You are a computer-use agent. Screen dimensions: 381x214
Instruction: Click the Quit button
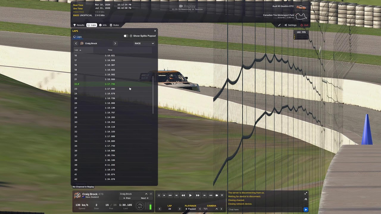(304, 25)
